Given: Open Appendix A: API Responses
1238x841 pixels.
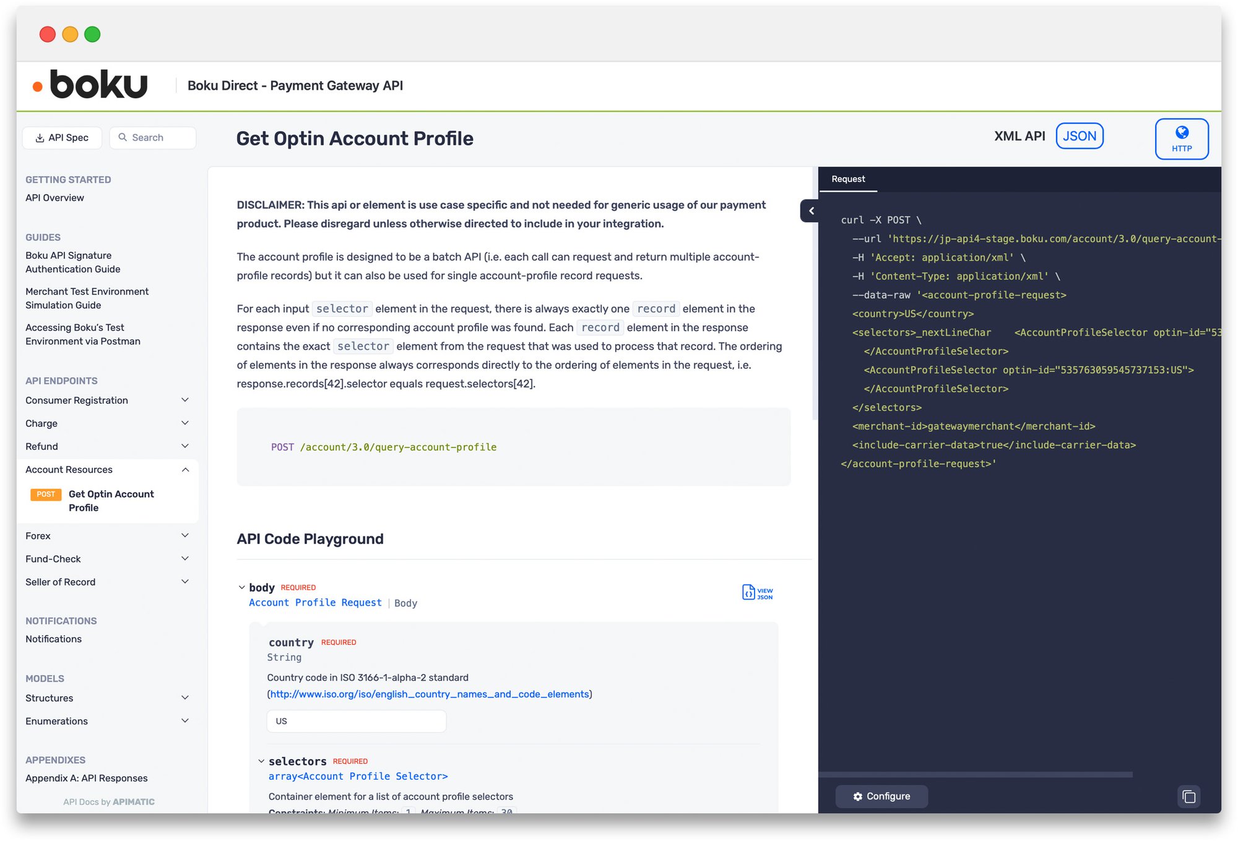Looking at the screenshot, I should point(86,778).
